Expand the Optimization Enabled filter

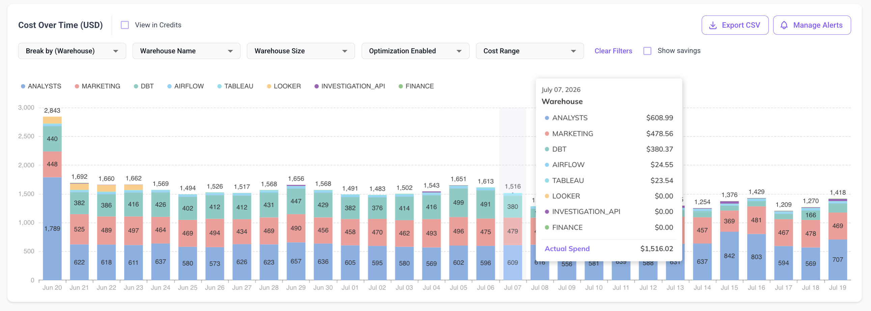pyautogui.click(x=415, y=51)
